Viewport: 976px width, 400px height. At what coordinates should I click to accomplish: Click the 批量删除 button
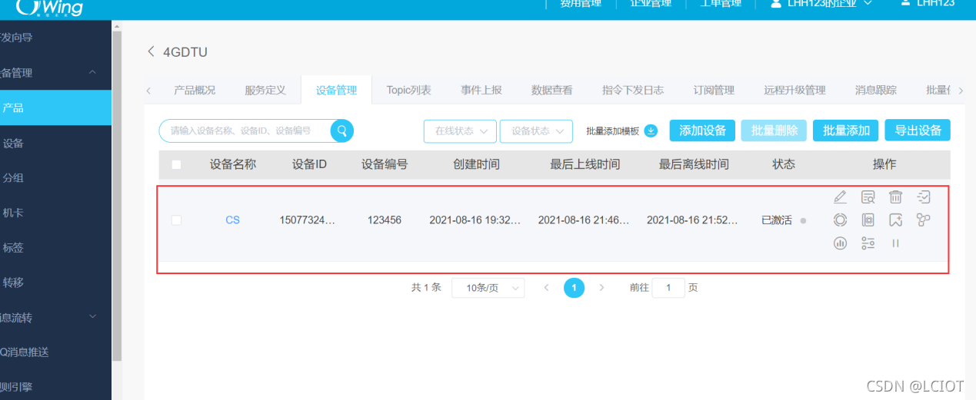coord(774,131)
